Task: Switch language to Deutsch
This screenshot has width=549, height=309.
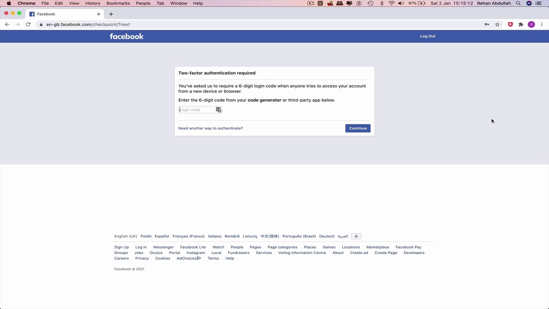Action: click(x=327, y=236)
